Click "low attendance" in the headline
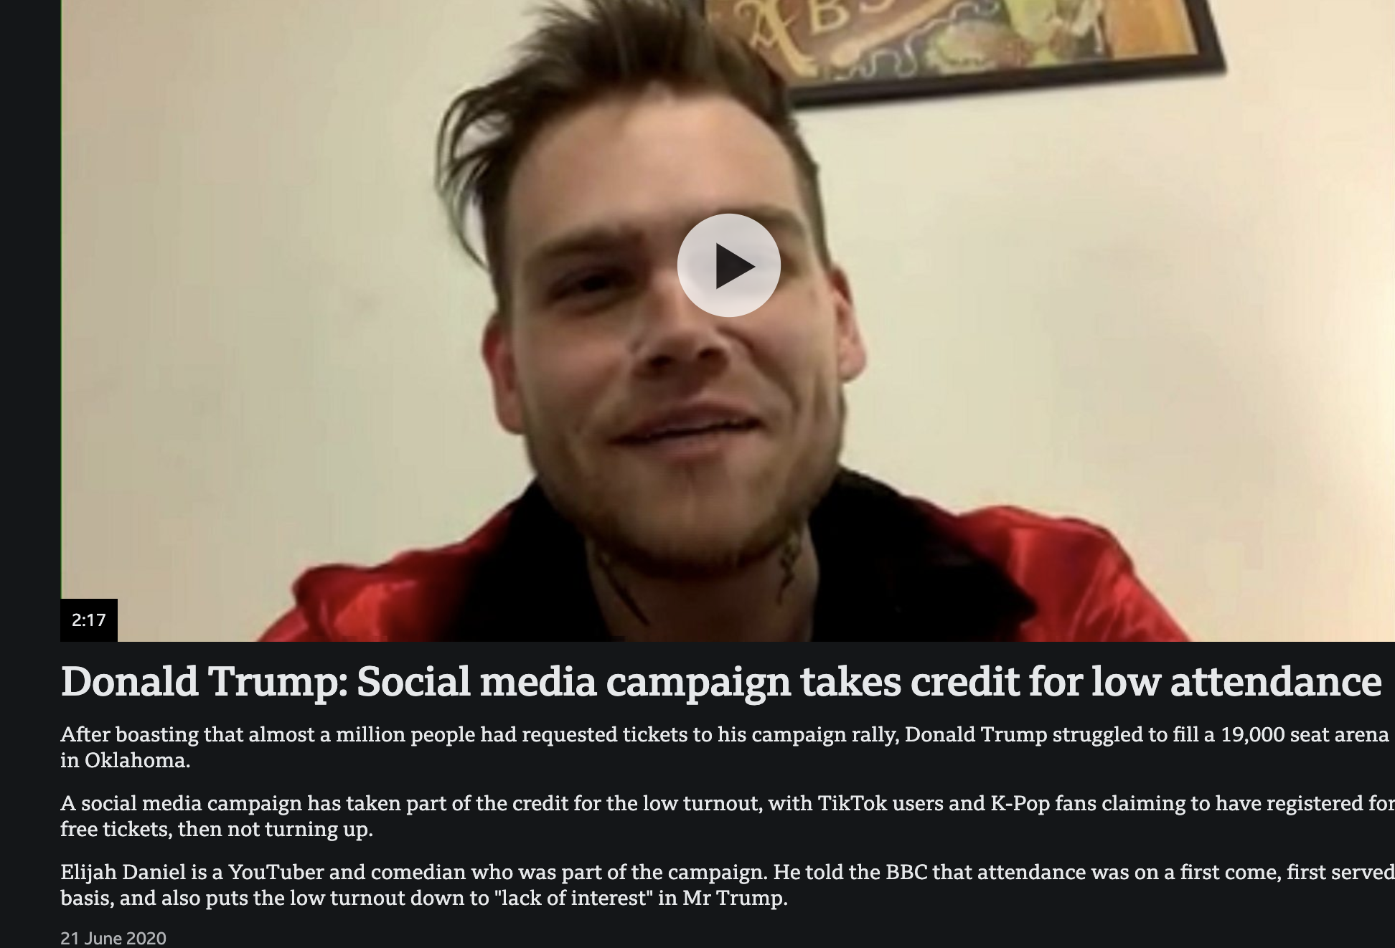The width and height of the screenshot is (1395, 948). click(1236, 681)
